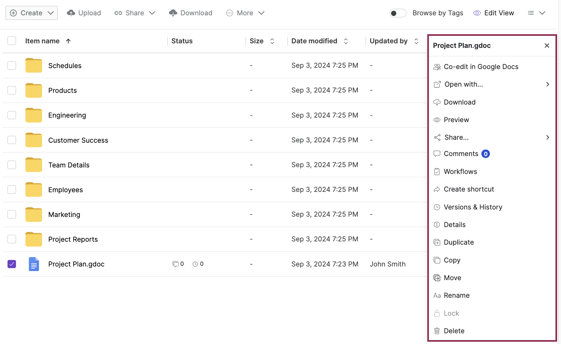The height and width of the screenshot is (344, 561).
Task: Open the Project Plan.gdoc file name
Action: pyautogui.click(x=76, y=264)
